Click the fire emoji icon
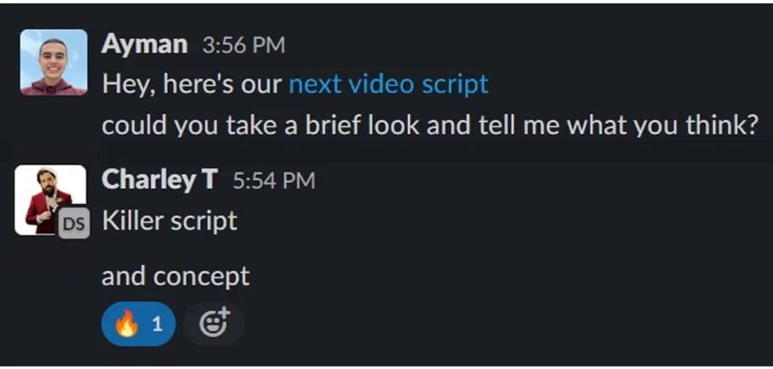Viewport: 773px width, 369px height. point(126,324)
